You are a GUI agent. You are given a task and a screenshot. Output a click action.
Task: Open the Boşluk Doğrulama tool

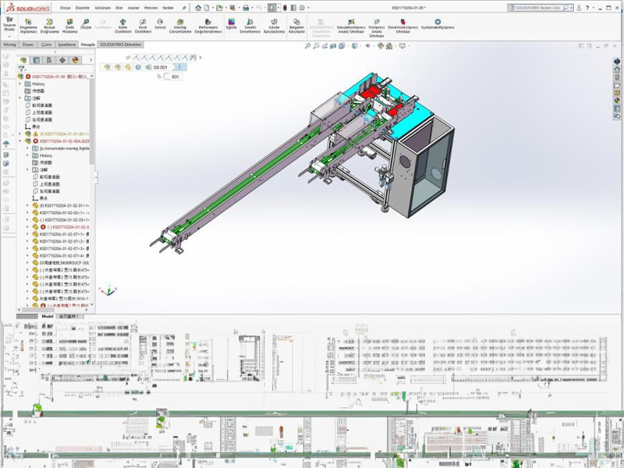(x=49, y=21)
